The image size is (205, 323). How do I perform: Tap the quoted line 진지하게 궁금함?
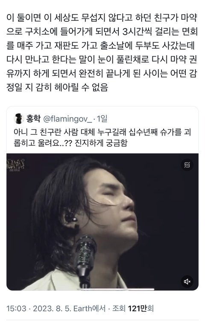(x=101, y=142)
